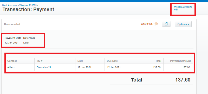Open Westpac 225025 breadcrumb link
Viewport: 208px width, 94px height.
pyautogui.click(x=28, y=5)
